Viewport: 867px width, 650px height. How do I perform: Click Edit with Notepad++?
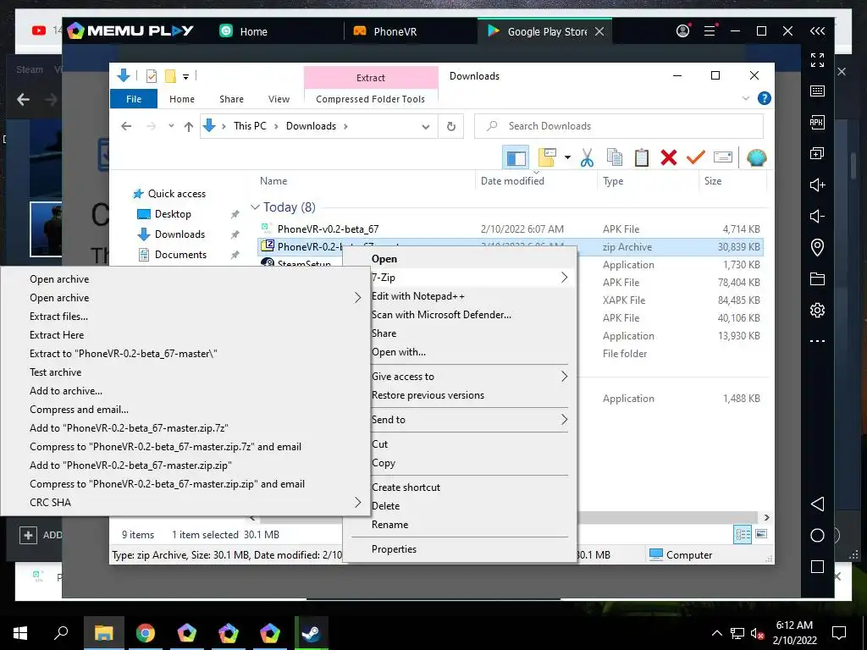click(x=418, y=296)
